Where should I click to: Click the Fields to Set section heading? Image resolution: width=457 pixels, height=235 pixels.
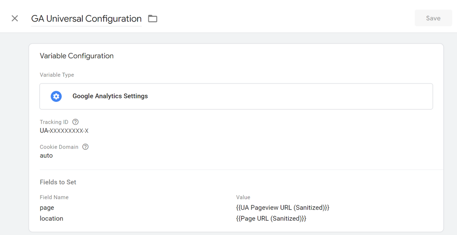[x=58, y=182]
